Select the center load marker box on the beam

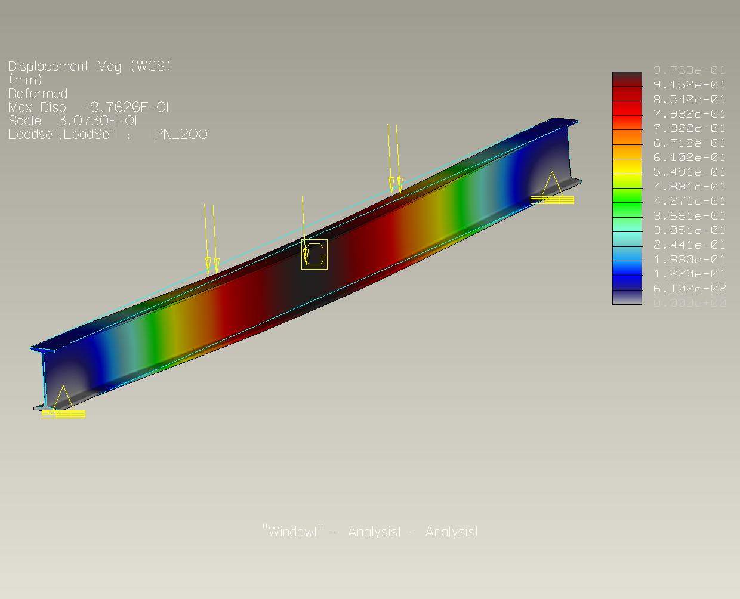click(x=314, y=254)
